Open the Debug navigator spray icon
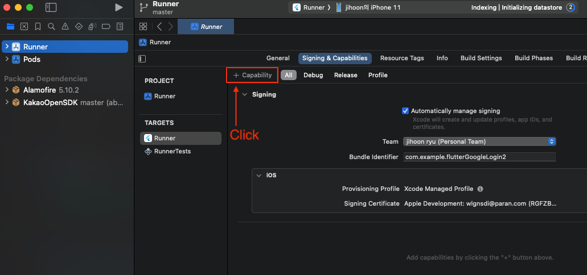Image resolution: width=587 pixels, height=275 pixels. tap(92, 27)
